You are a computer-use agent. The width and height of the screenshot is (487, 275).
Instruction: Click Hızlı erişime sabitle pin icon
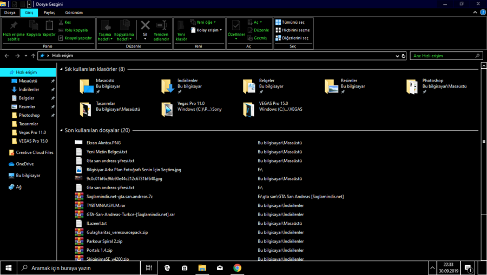(14, 25)
